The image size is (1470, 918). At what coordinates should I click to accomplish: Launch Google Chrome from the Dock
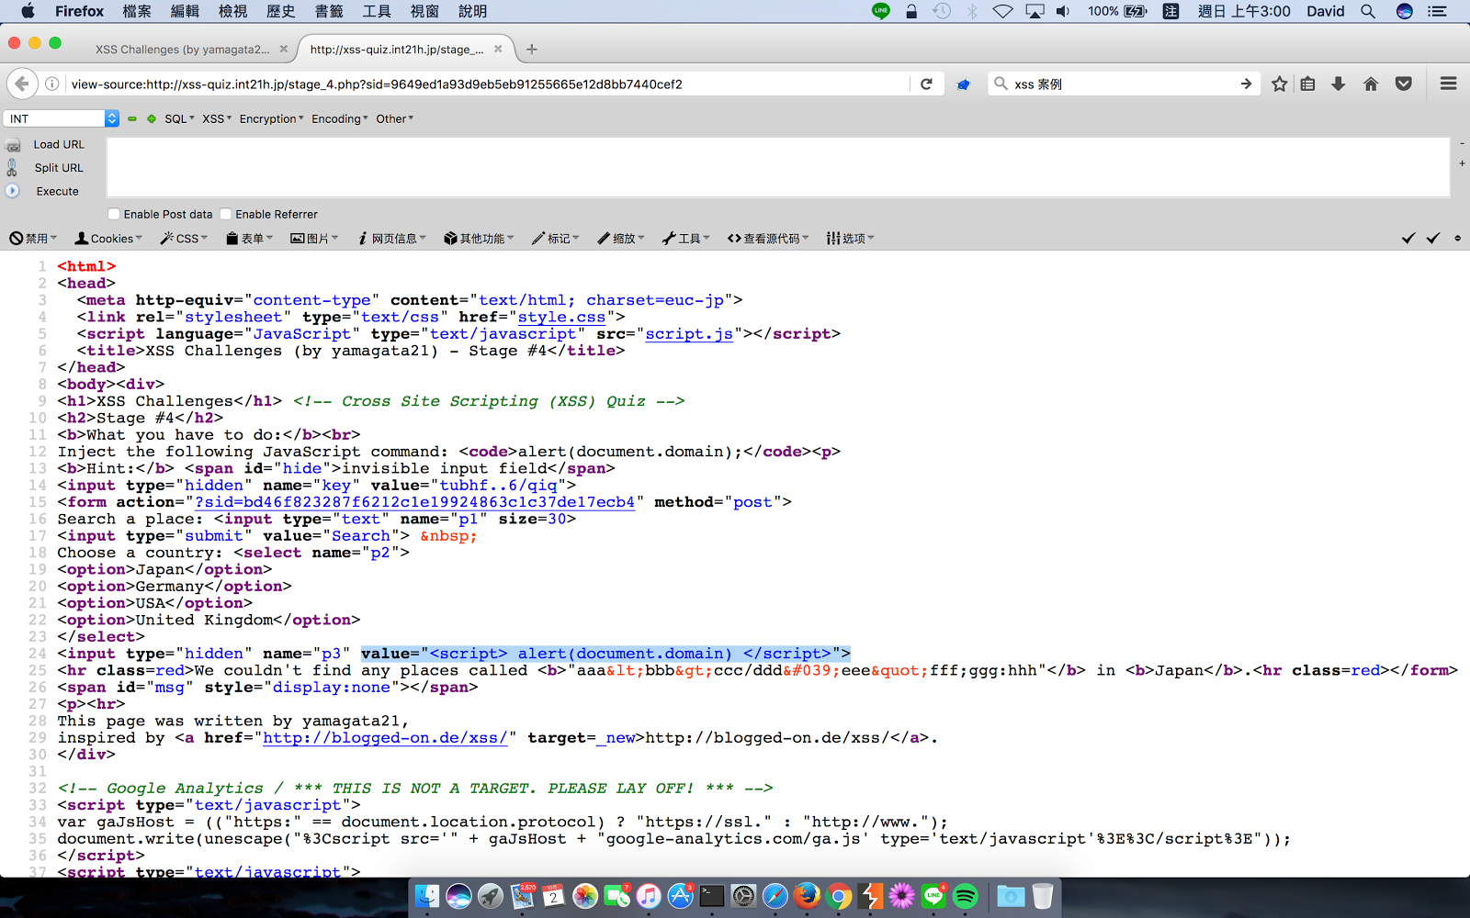point(838,896)
